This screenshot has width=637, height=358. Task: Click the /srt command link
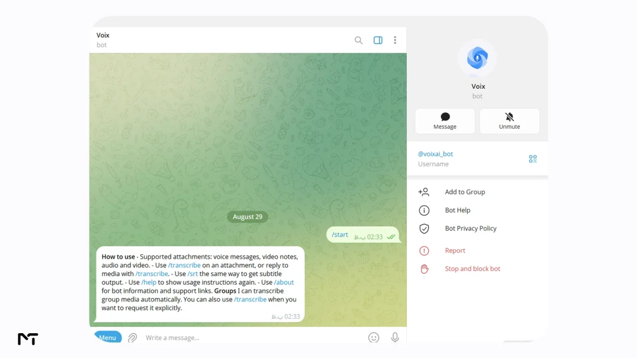tap(193, 273)
